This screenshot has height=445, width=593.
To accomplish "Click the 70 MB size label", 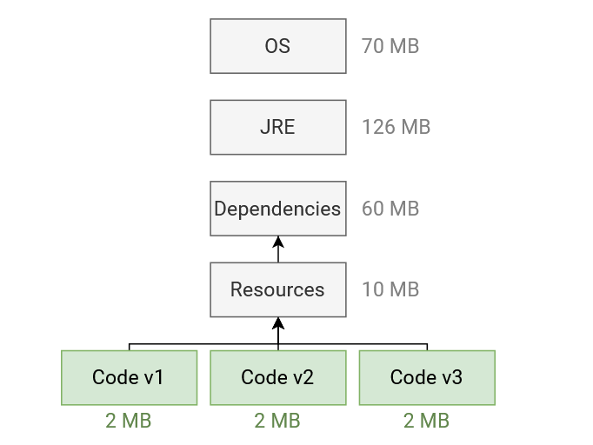I will pyautogui.click(x=390, y=46).
